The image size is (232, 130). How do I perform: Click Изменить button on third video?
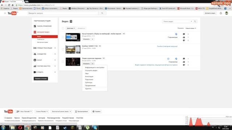pos(86,64)
